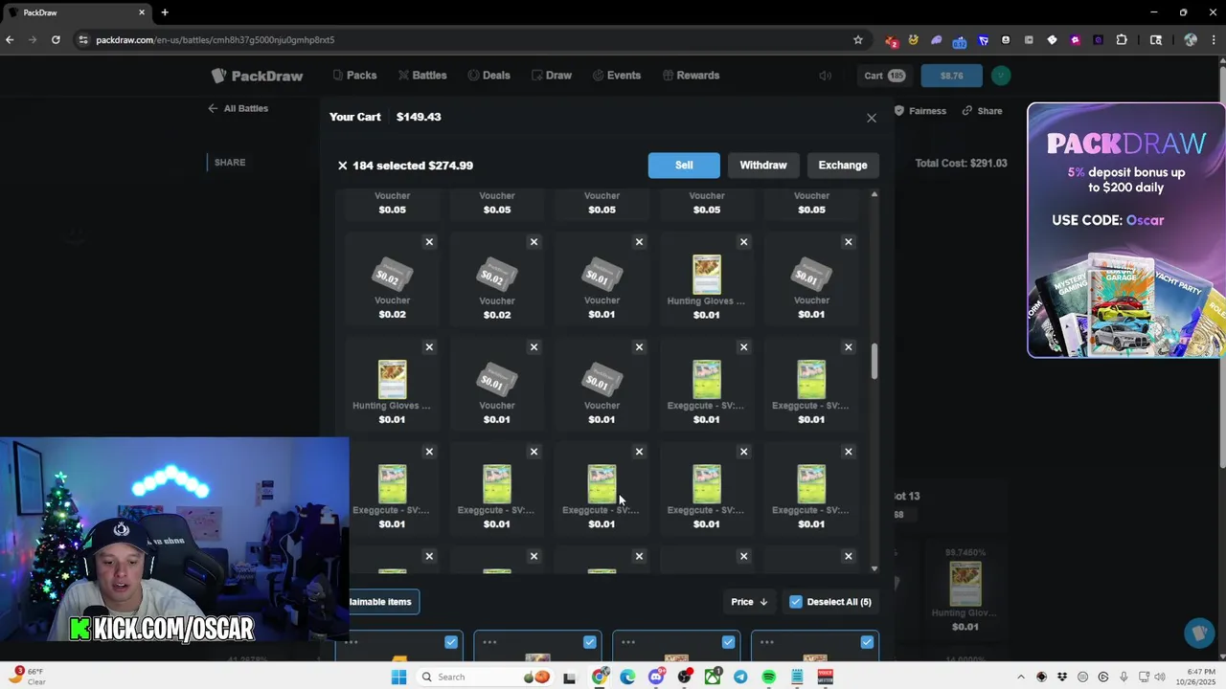Click cart scrollbar down arrow
1226x689 pixels.
[874, 568]
